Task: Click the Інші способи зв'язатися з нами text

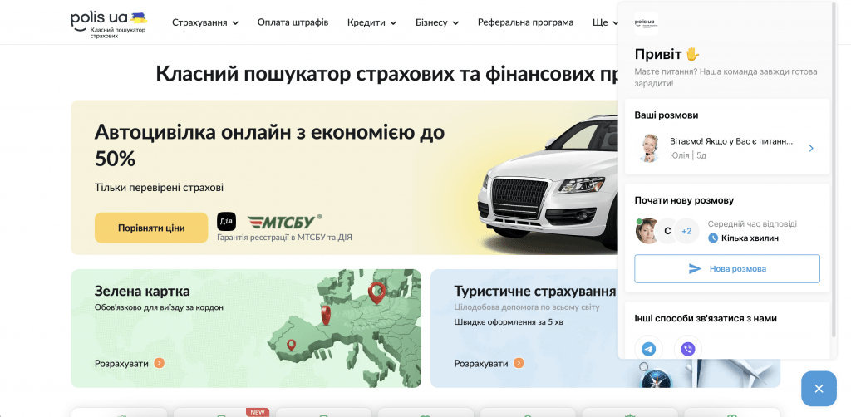Action: 706,318
